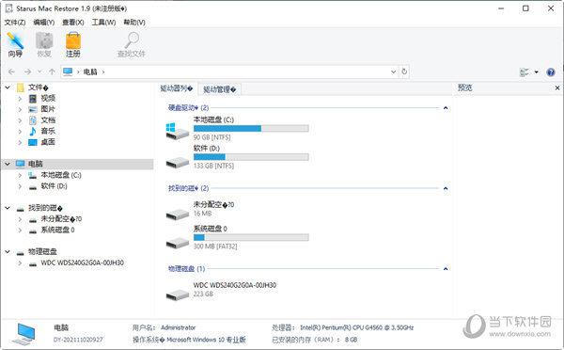The image size is (564, 350).
Task: Open the 编辑 menu
Action: (44, 23)
